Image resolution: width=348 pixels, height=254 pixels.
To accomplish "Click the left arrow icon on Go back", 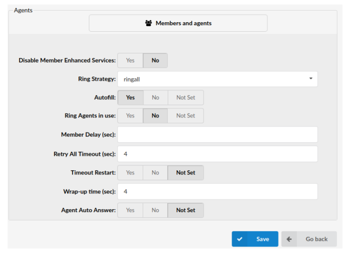I will (x=289, y=239).
